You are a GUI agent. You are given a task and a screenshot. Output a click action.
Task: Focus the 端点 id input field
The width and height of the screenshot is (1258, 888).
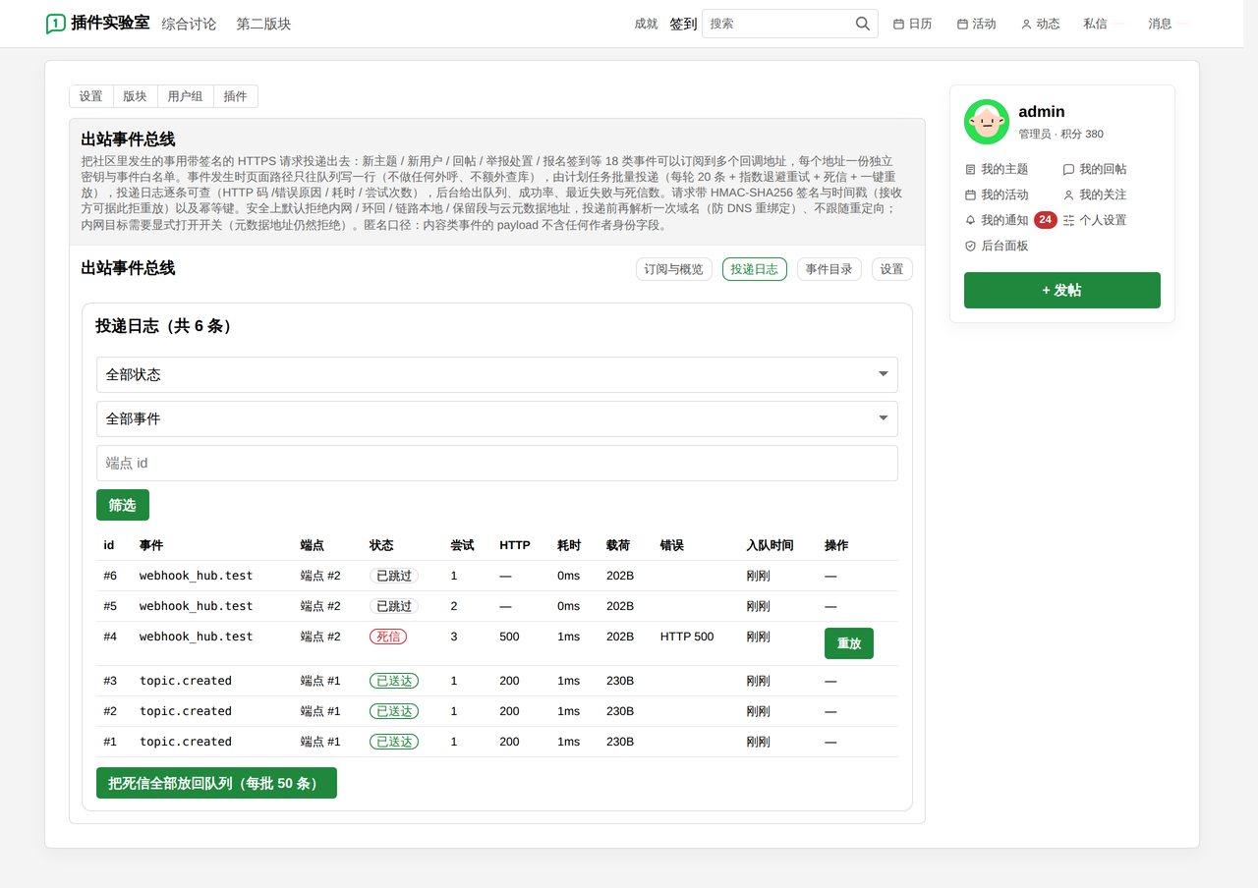click(x=497, y=463)
